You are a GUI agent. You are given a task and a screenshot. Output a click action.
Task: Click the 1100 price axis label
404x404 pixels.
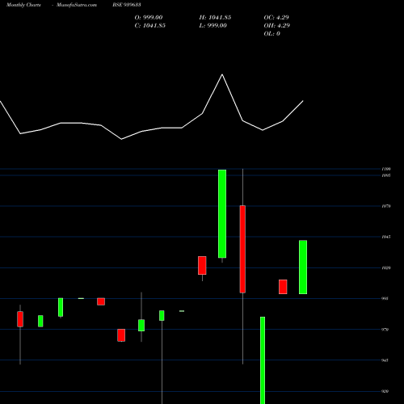pos(386,169)
